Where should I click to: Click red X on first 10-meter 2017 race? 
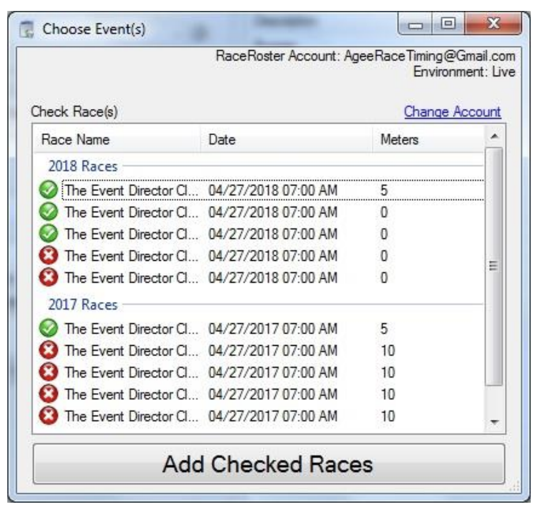click(x=48, y=350)
